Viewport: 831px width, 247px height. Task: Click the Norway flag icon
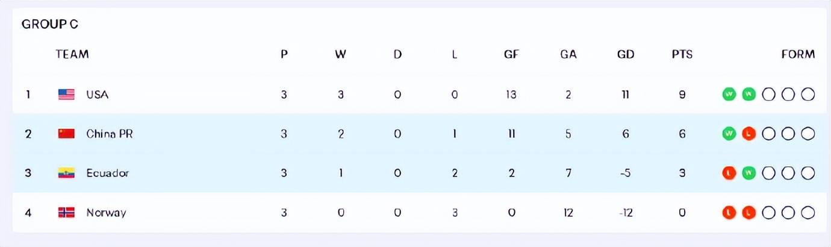(66, 213)
